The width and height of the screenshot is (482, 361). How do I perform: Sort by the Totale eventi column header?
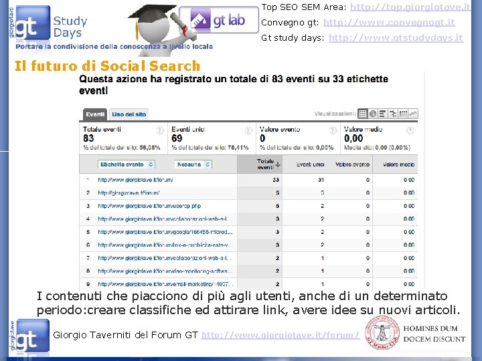pyautogui.click(x=260, y=164)
